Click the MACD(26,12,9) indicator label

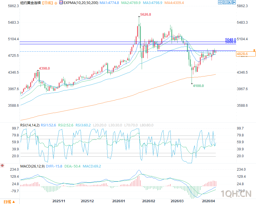(32, 166)
